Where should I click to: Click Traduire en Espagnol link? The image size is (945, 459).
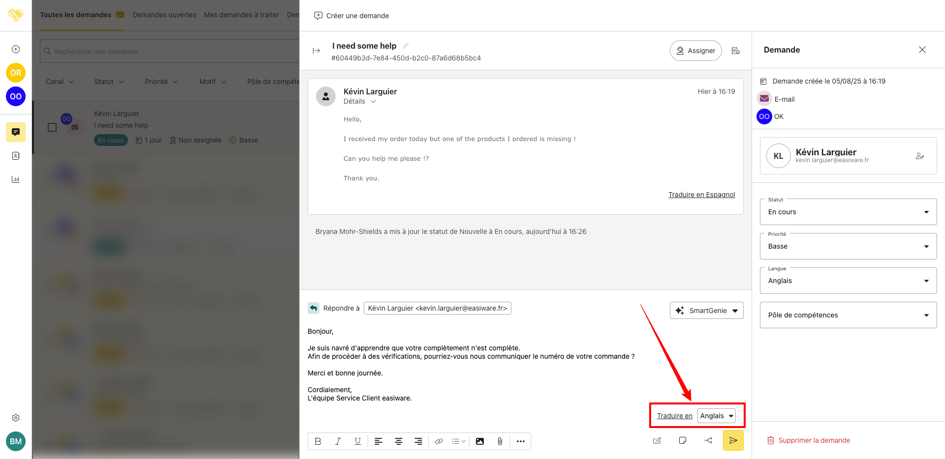[701, 195]
